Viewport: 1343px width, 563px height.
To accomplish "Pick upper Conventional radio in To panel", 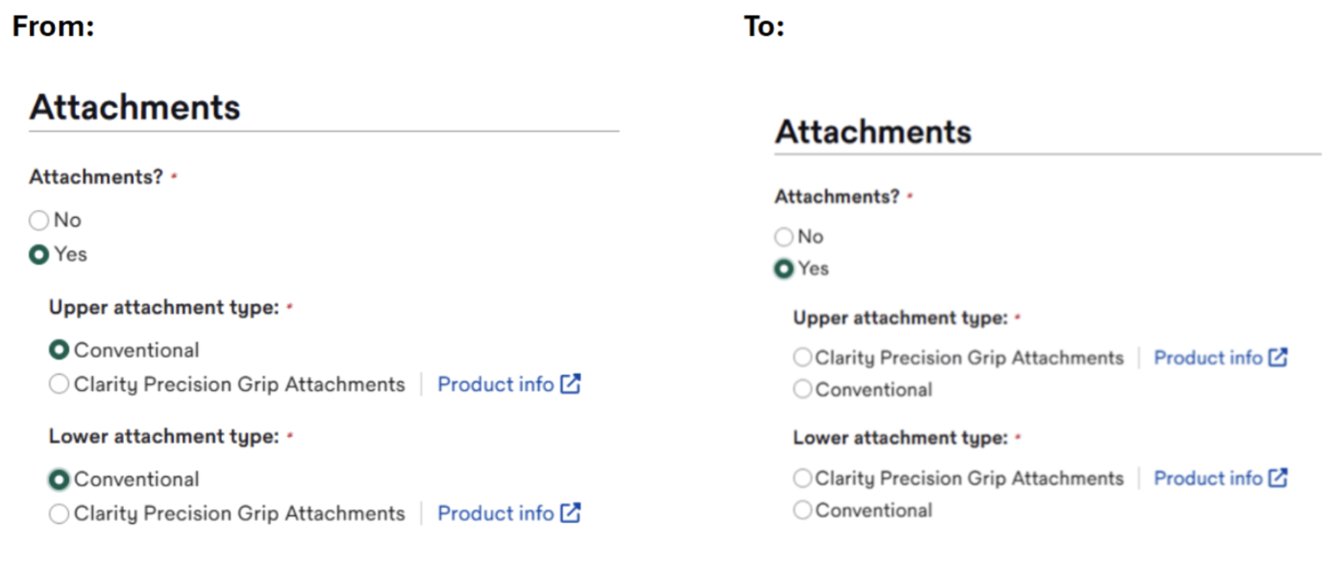I will (x=802, y=389).
